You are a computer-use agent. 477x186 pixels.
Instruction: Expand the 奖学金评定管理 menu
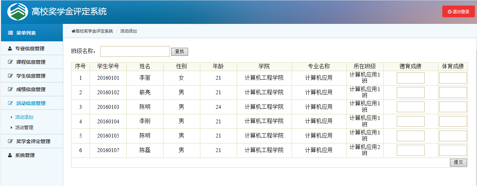32,141
